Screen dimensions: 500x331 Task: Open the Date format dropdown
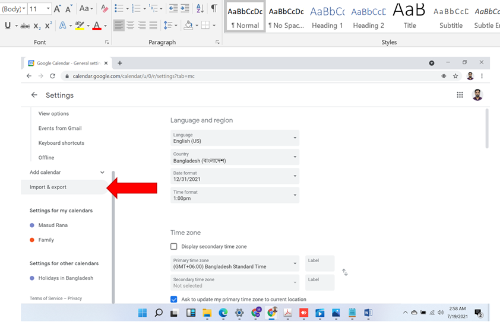(x=235, y=176)
